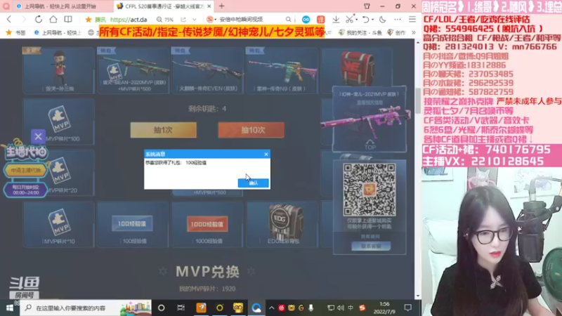Close the 主播代抽 floating widget

tap(38, 136)
